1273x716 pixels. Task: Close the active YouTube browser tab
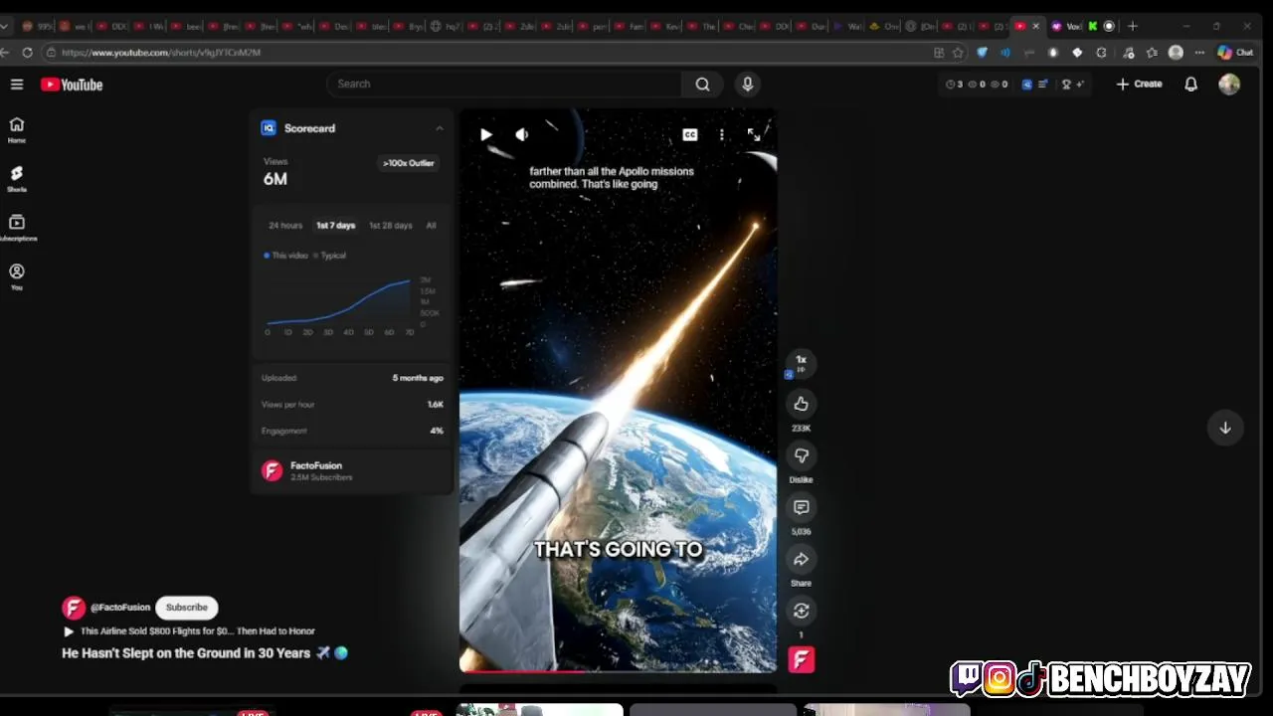click(x=1036, y=26)
